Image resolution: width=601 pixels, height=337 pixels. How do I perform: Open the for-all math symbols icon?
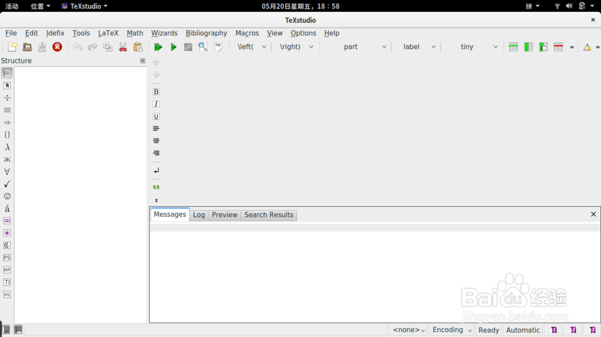click(7, 171)
